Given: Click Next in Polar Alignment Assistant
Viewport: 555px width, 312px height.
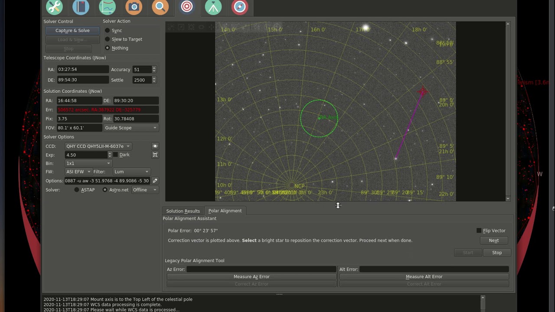Looking at the screenshot, I should (x=494, y=240).
